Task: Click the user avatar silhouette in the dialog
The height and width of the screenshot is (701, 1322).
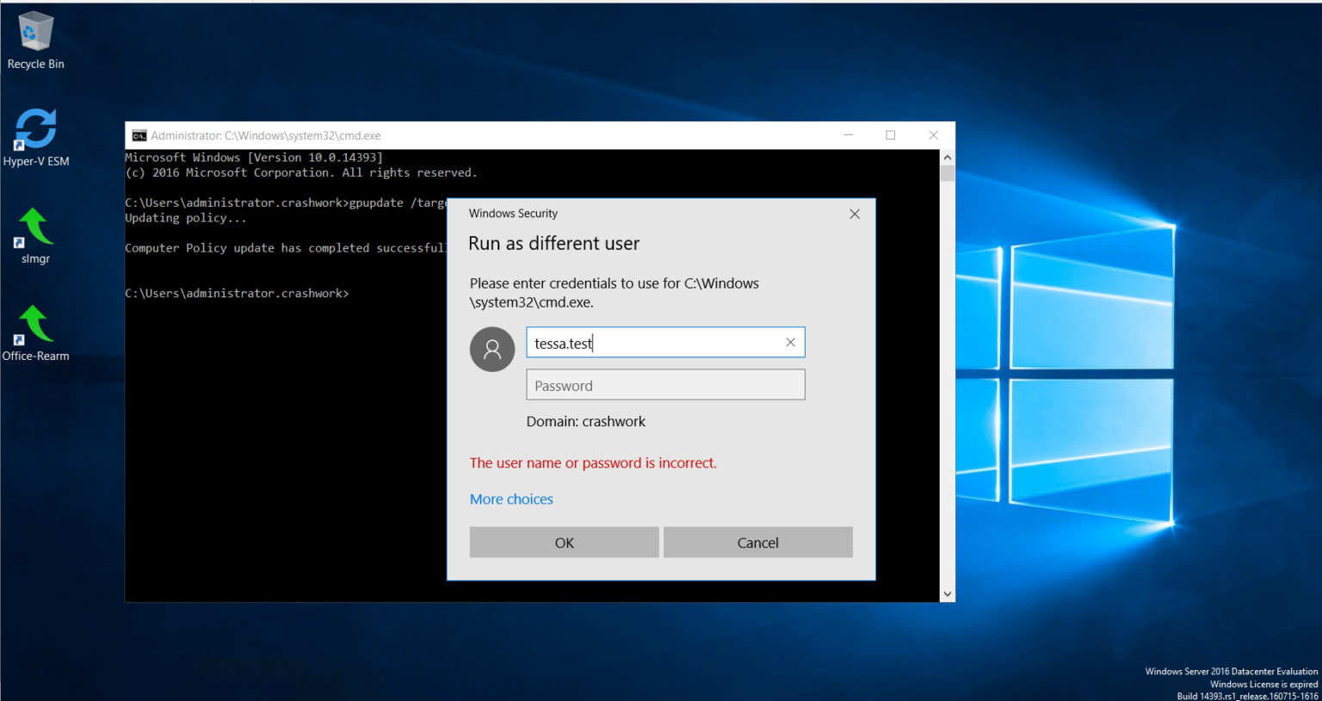Action: (491, 349)
